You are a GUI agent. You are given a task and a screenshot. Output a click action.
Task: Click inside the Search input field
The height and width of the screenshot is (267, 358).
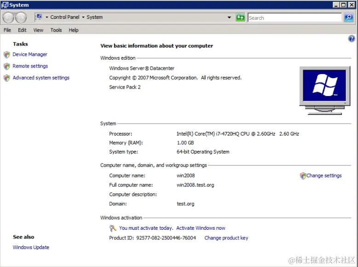295,17
